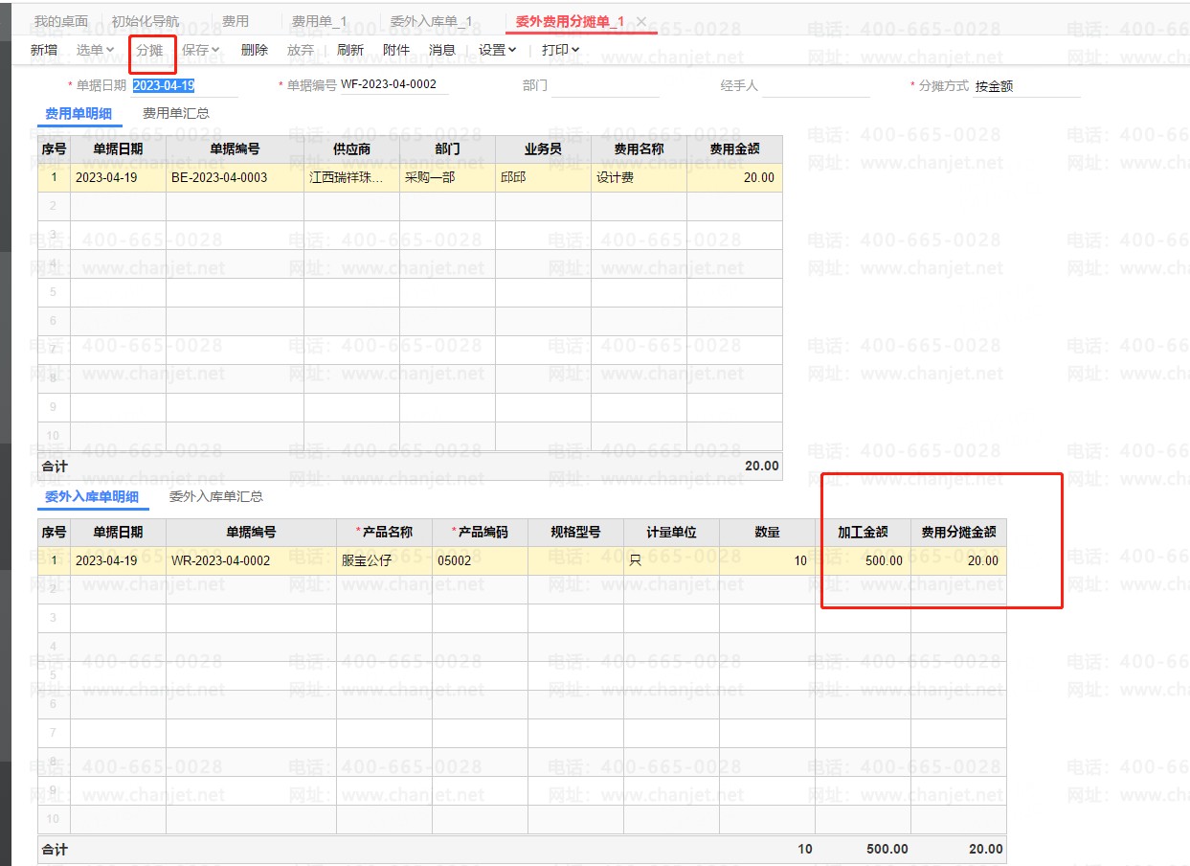Click the 分摊 toolbar button
1190x866 pixels.
[149, 50]
